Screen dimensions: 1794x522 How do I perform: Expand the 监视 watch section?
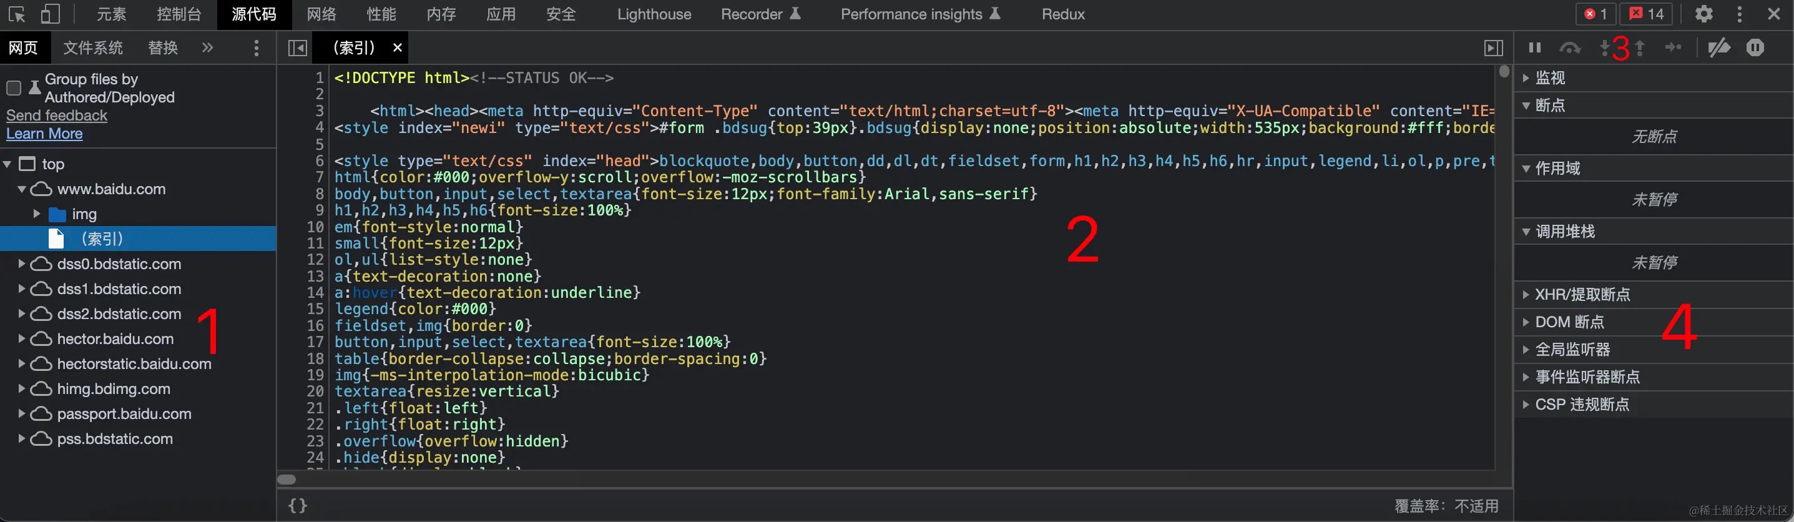pos(1654,77)
